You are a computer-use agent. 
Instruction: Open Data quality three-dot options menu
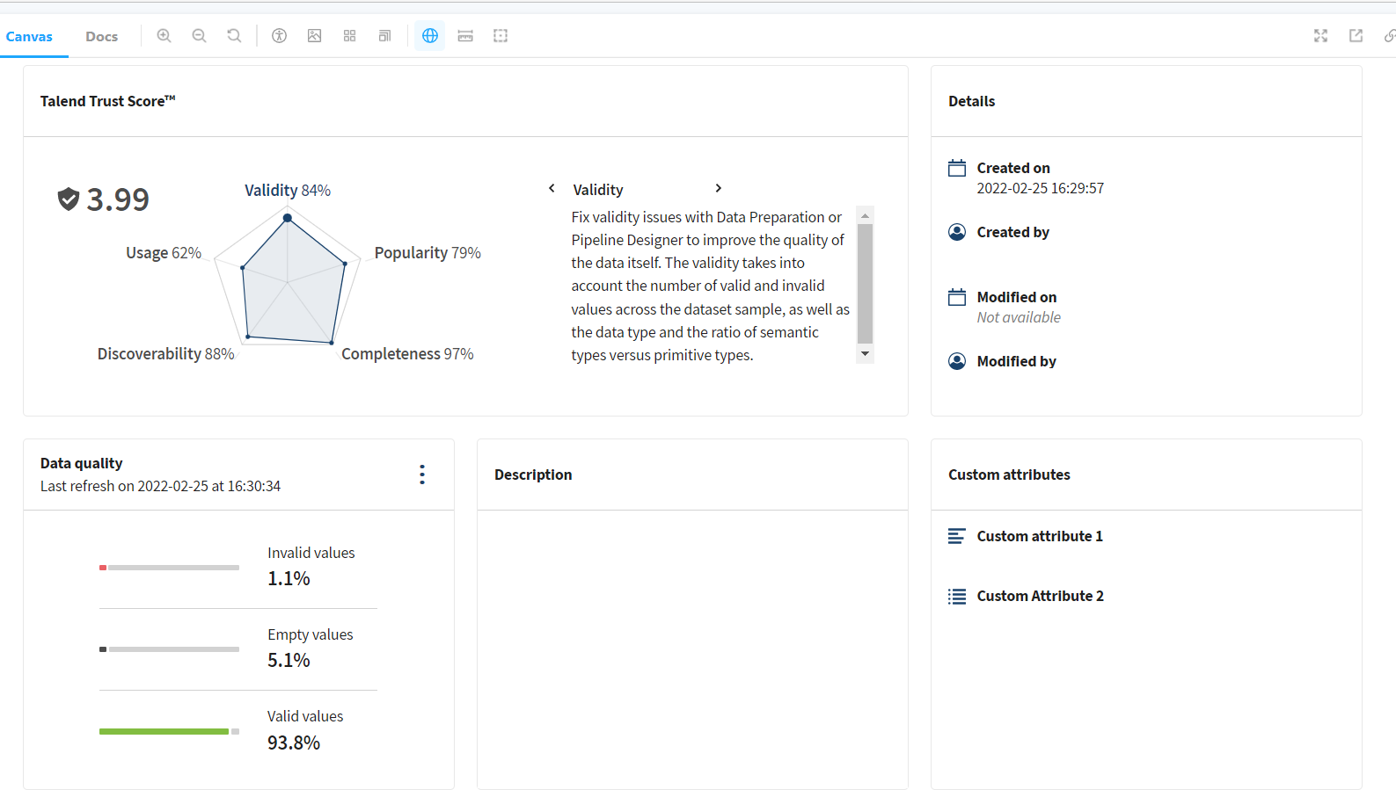tap(422, 475)
